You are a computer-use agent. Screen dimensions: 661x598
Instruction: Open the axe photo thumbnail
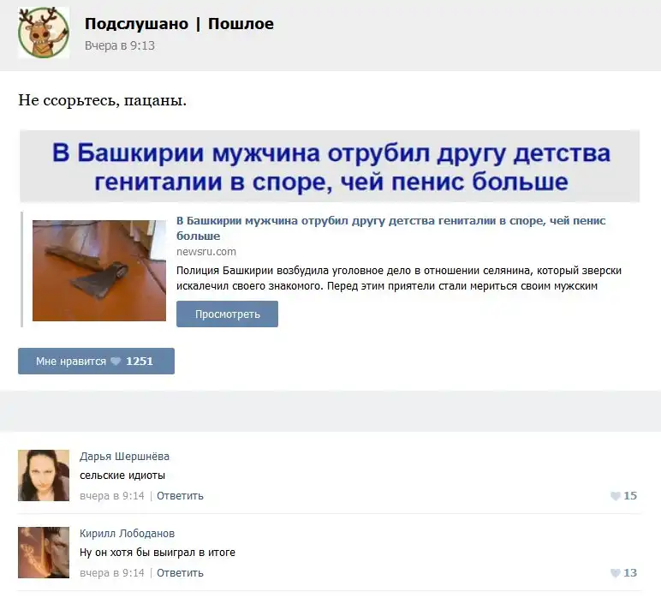(x=99, y=271)
